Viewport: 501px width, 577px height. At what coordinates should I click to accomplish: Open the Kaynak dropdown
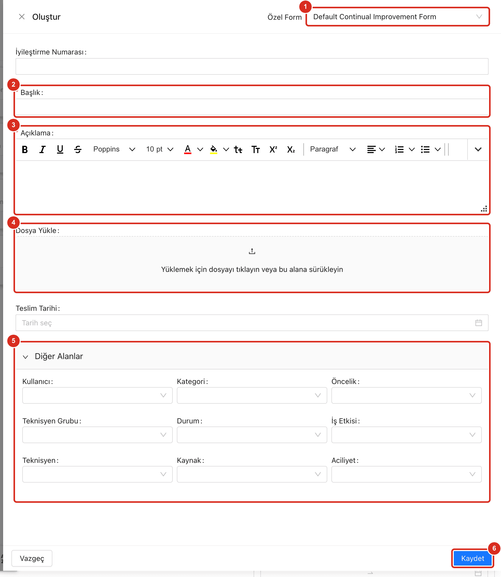click(252, 474)
